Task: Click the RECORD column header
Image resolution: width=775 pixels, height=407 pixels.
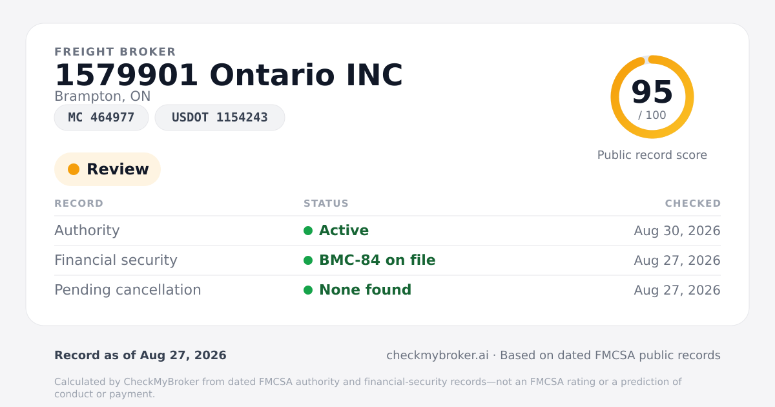Action: point(79,203)
